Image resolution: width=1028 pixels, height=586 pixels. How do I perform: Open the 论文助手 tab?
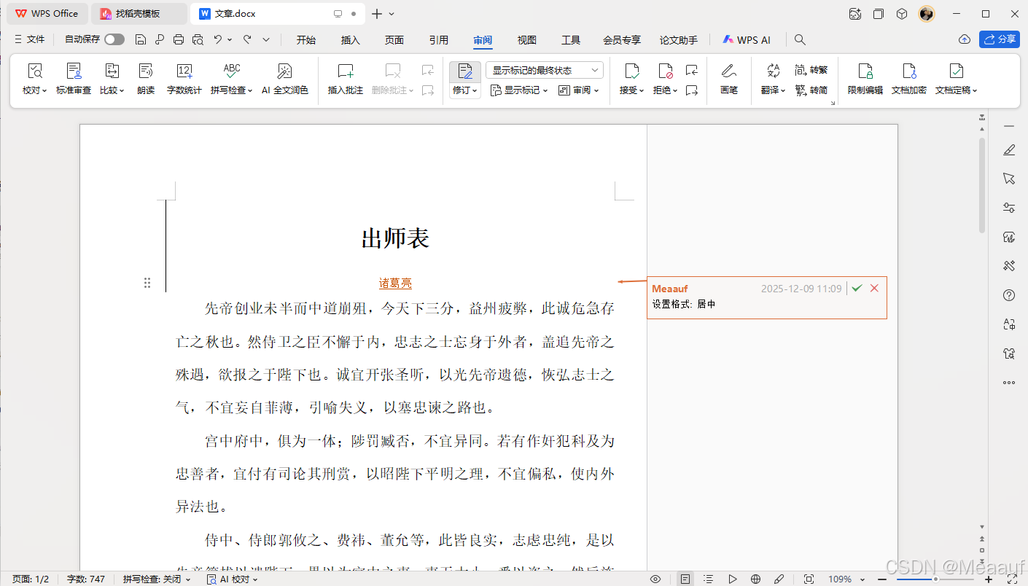coord(679,40)
